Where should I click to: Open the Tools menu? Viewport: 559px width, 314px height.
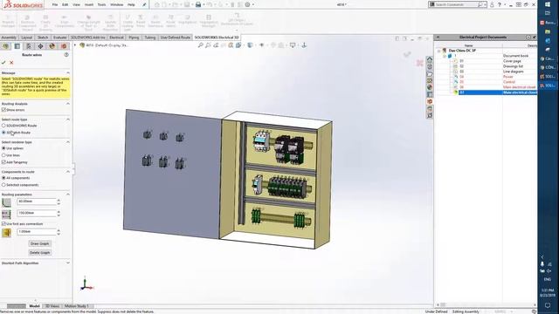[101, 4]
